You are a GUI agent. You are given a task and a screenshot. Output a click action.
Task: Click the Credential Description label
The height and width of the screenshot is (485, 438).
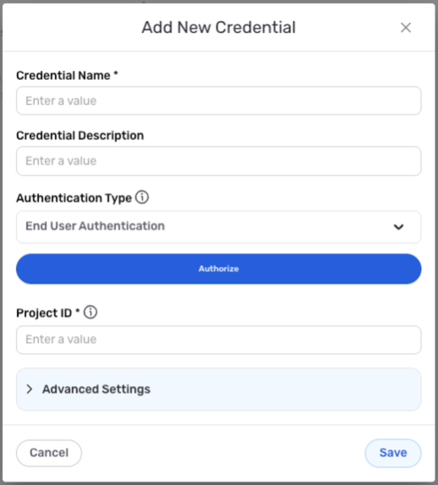click(80, 135)
